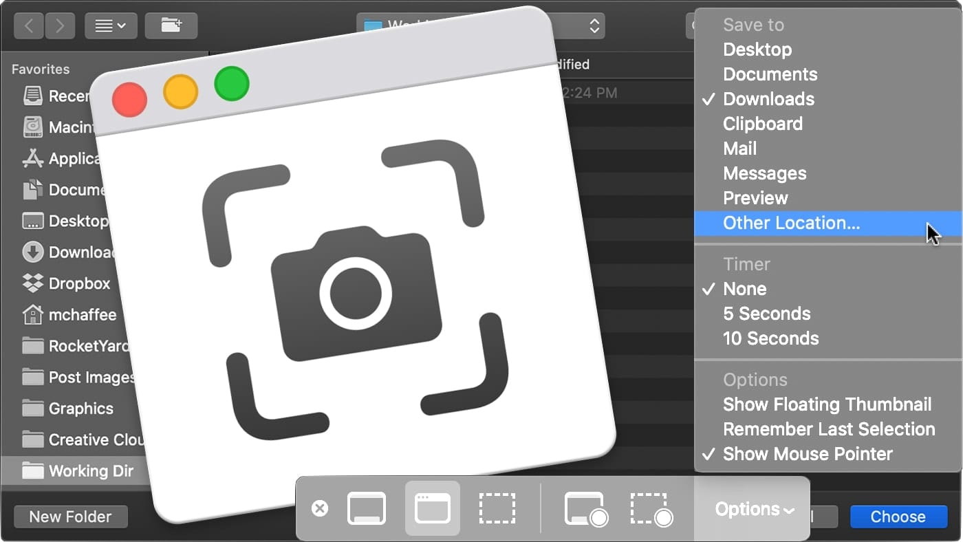Click Record Selected Portion icon
The image size is (963, 542).
tap(651, 509)
